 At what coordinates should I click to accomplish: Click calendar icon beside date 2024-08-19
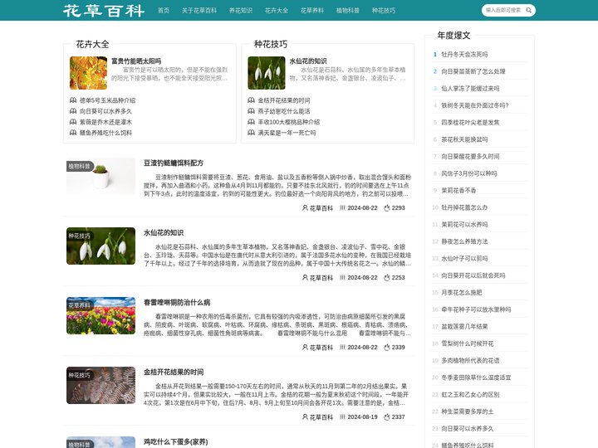tap(342, 416)
